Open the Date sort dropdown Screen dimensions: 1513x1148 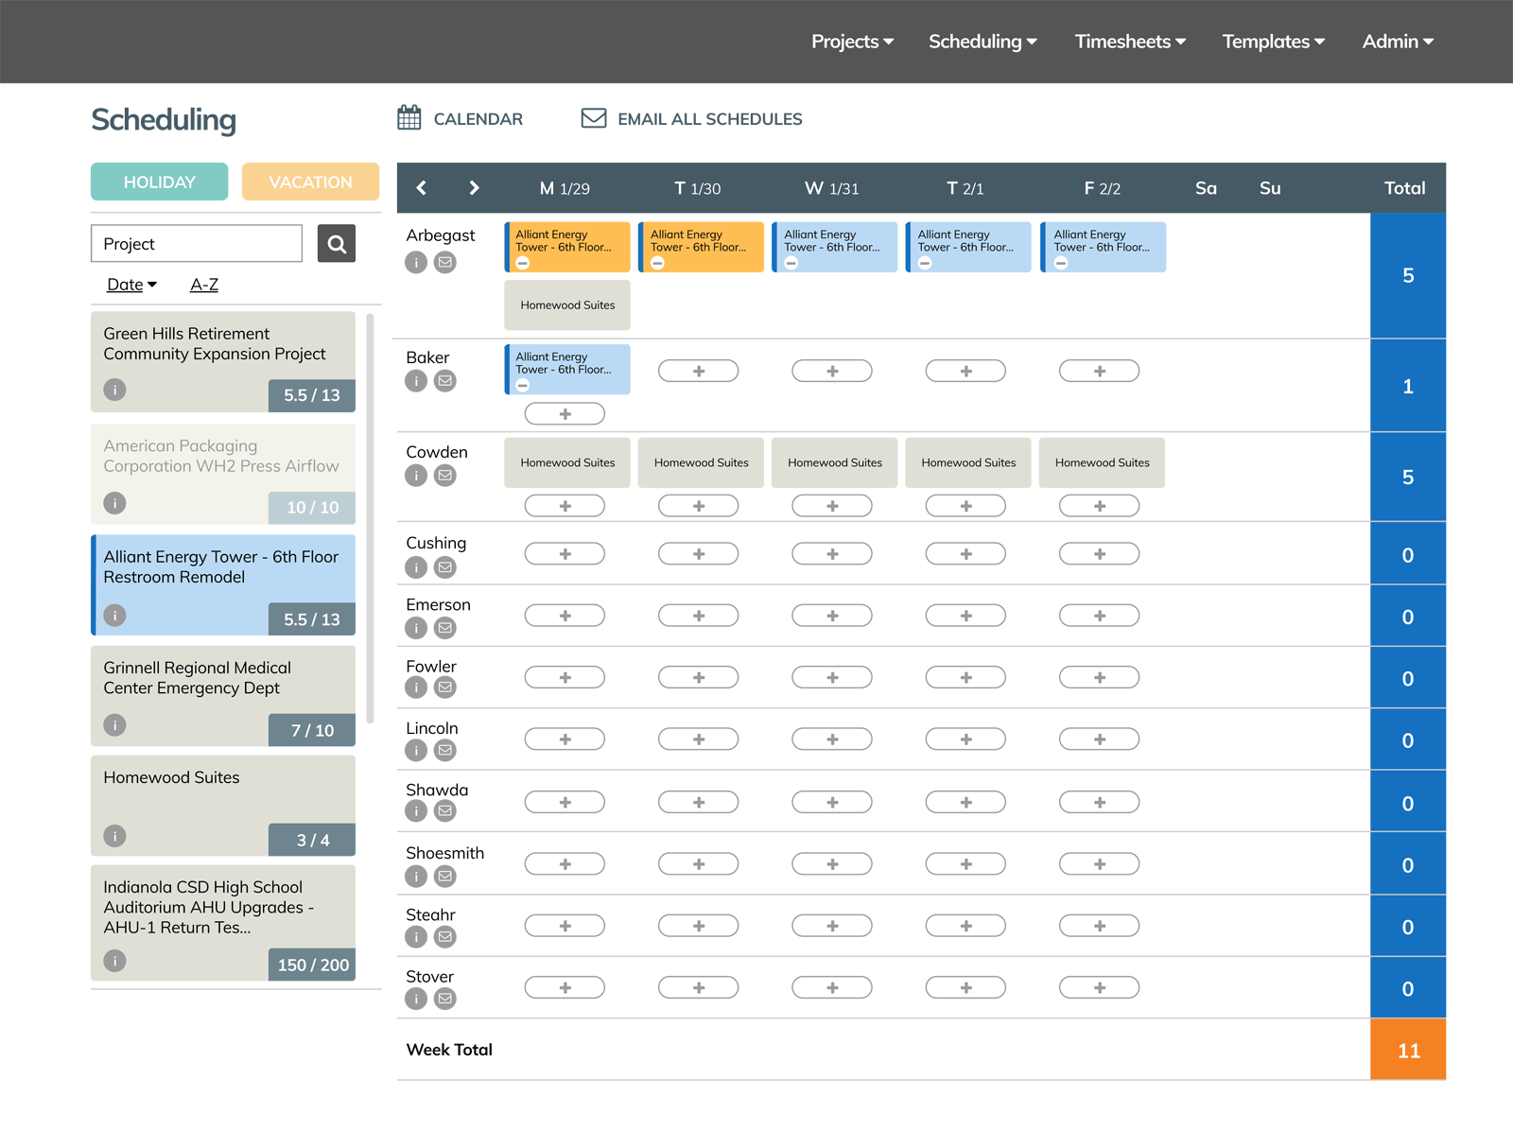click(x=130, y=284)
